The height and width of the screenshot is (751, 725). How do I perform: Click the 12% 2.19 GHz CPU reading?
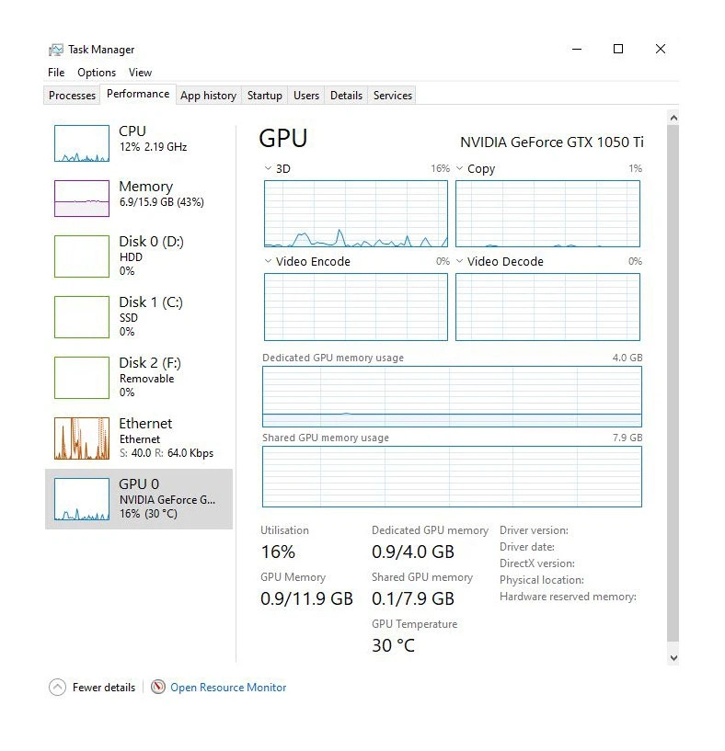(154, 147)
